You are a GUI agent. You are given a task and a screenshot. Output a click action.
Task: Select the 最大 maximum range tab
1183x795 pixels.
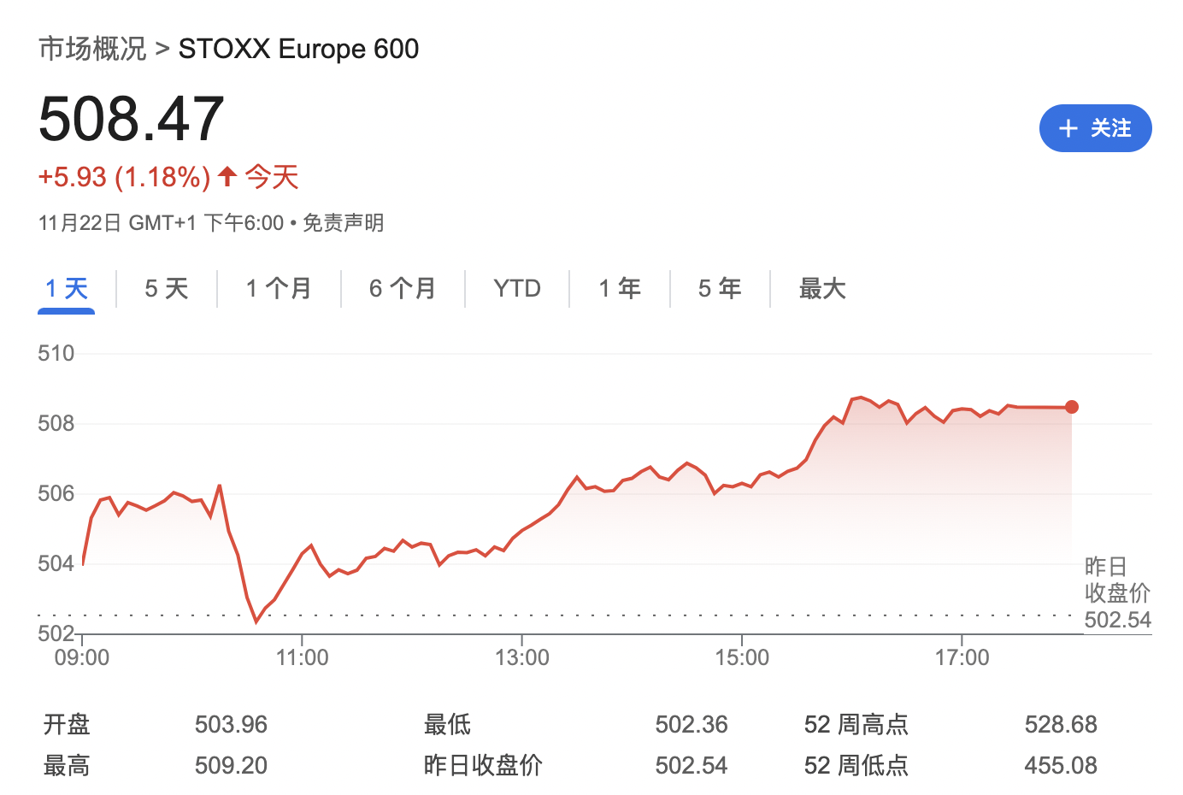821,289
